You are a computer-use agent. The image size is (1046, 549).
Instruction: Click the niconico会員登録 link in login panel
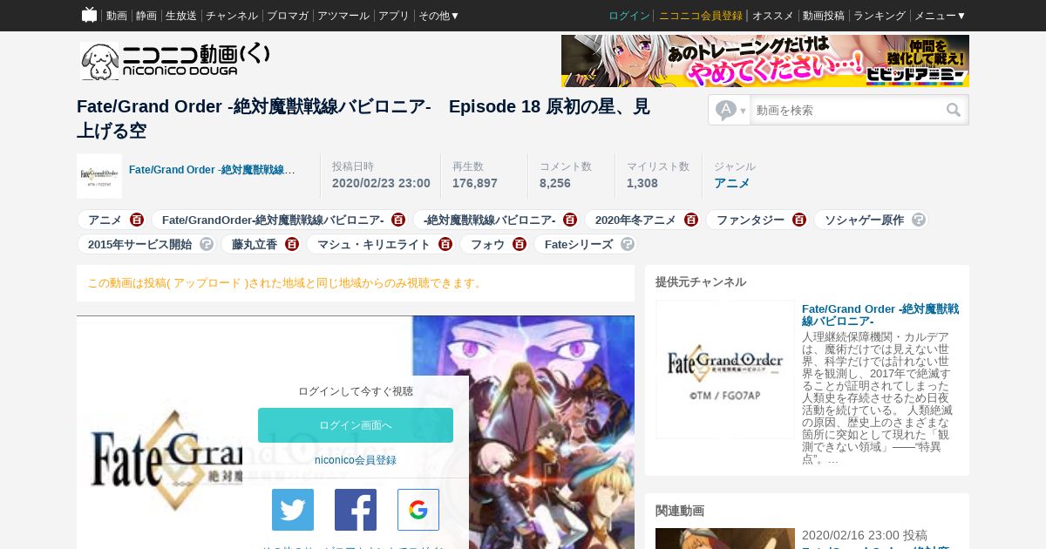(356, 460)
